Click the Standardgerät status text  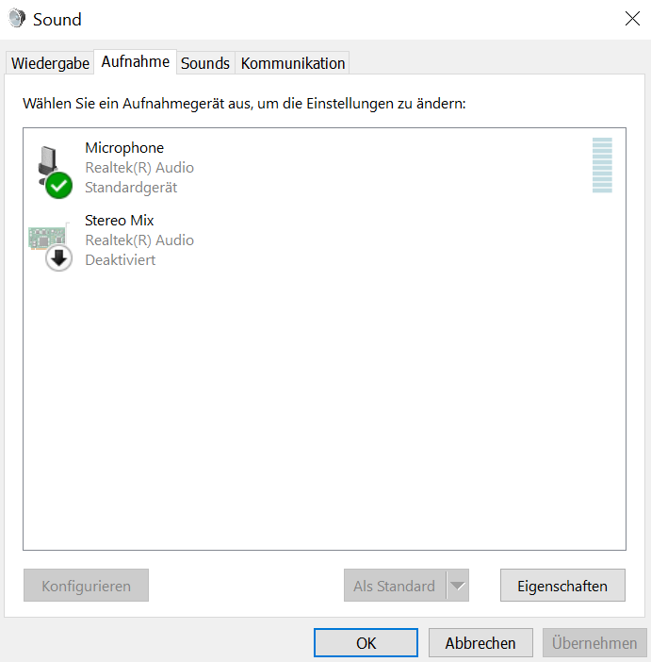(131, 188)
